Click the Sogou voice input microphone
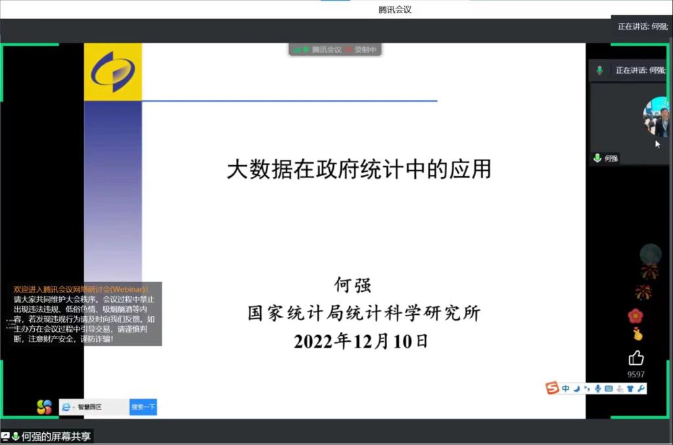This screenshot has height=445, width=673. point(597,388)
